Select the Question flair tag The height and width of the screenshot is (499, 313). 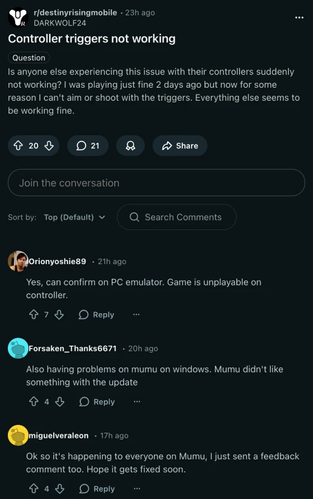click(x=28, y=57)
